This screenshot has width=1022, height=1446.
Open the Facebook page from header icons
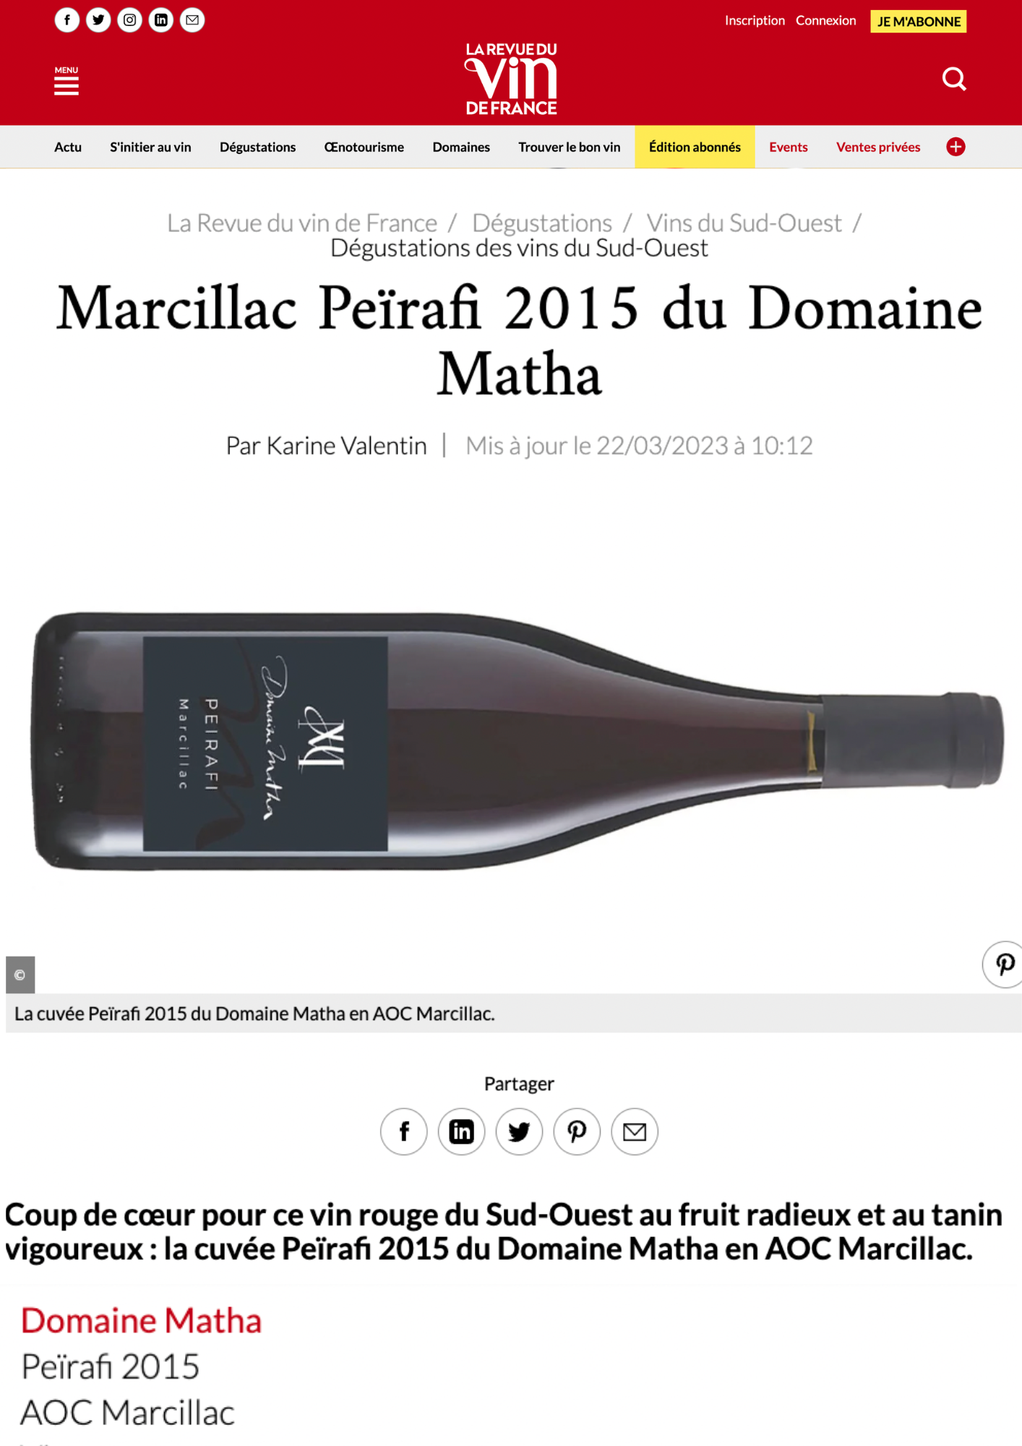(x=67, y=20)
